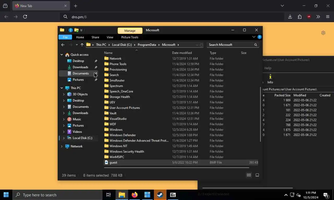
Task: Open a new browser tab plus button
Action: [75, 6]
